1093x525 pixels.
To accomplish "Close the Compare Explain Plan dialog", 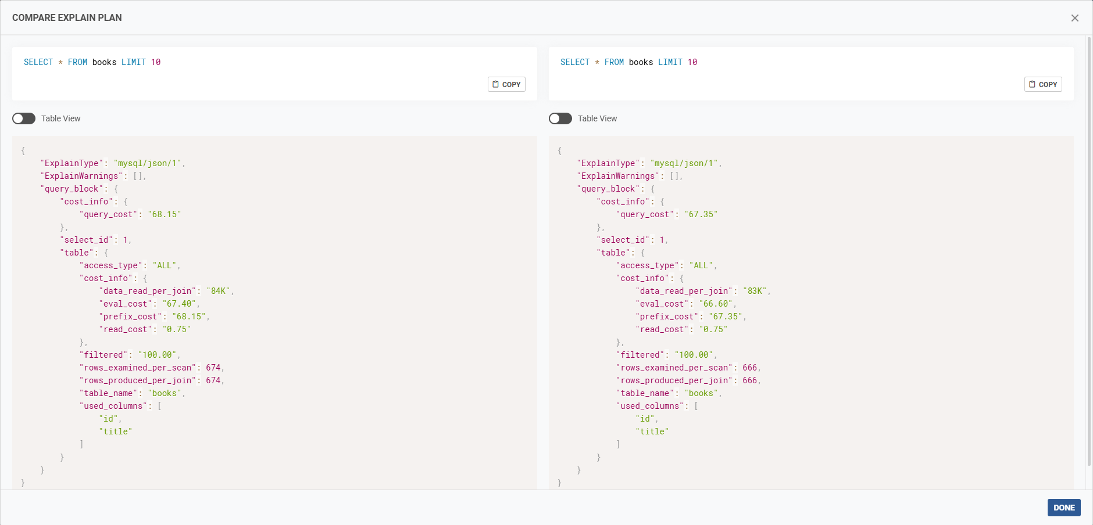I will point(1074,18).
